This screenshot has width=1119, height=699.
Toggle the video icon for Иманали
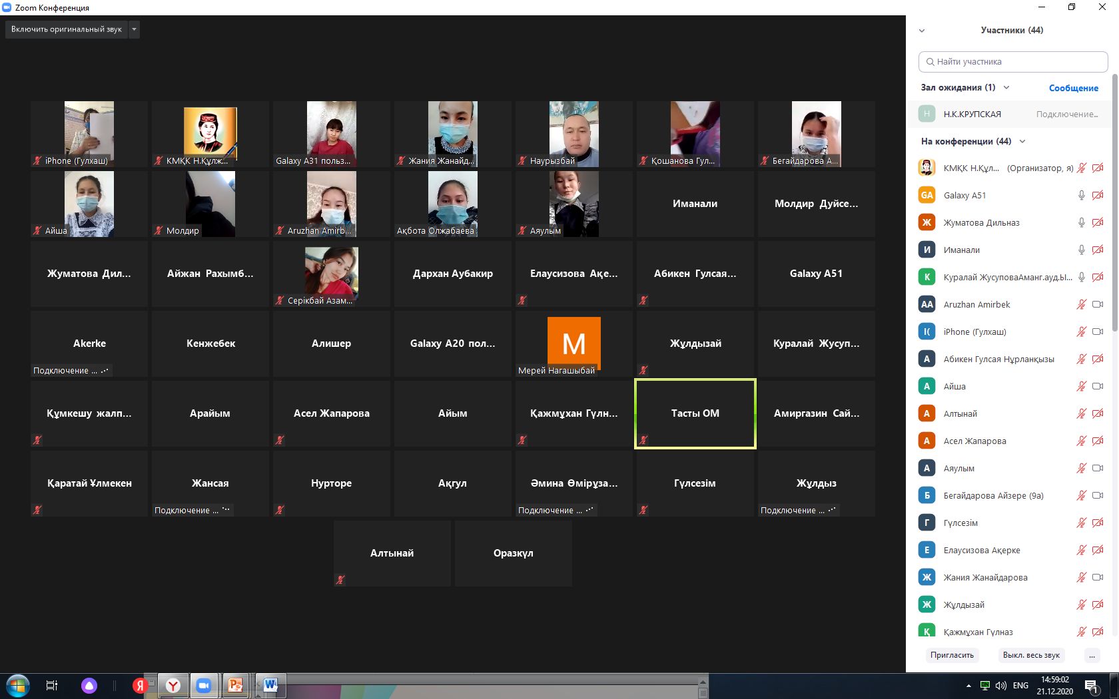click(x=1098, y=250)
